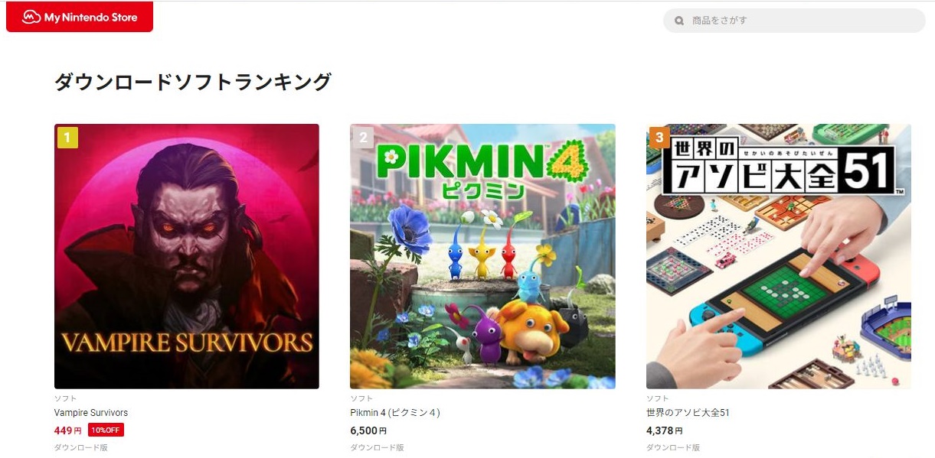The width and height of the screenshot is (935, 458).
Task: Click ソフト label above 世界のアソビ大全51 title
Action: (x=657, y=398)
